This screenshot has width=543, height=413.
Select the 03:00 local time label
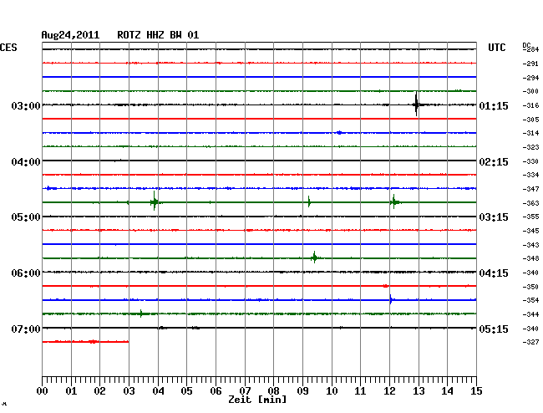coord(26,105)
